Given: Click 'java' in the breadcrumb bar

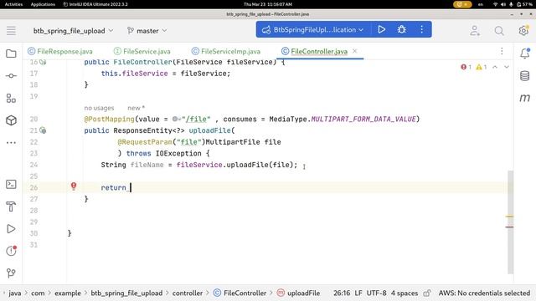Looking at the screenshot, I should (15, 293).
